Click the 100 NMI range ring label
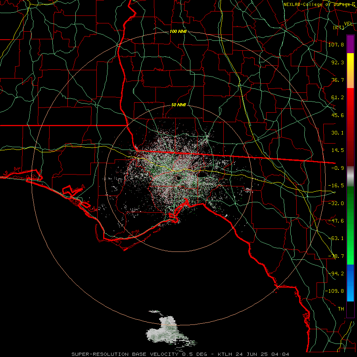 [x=178, y=31]
